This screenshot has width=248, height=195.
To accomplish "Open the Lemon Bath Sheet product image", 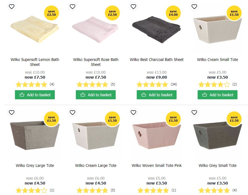I will [35, 29].
